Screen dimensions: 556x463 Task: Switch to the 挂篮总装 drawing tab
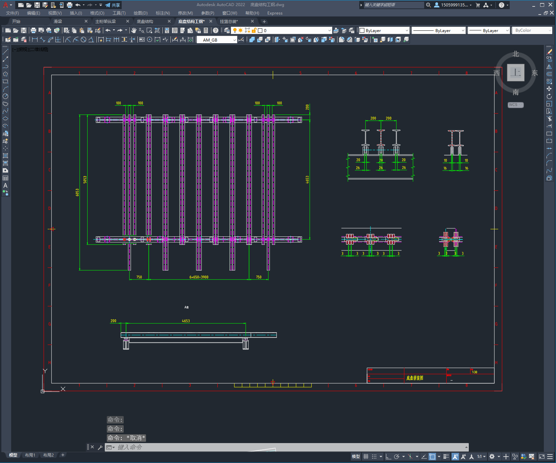pyautogui.click(x=229, y=21)
